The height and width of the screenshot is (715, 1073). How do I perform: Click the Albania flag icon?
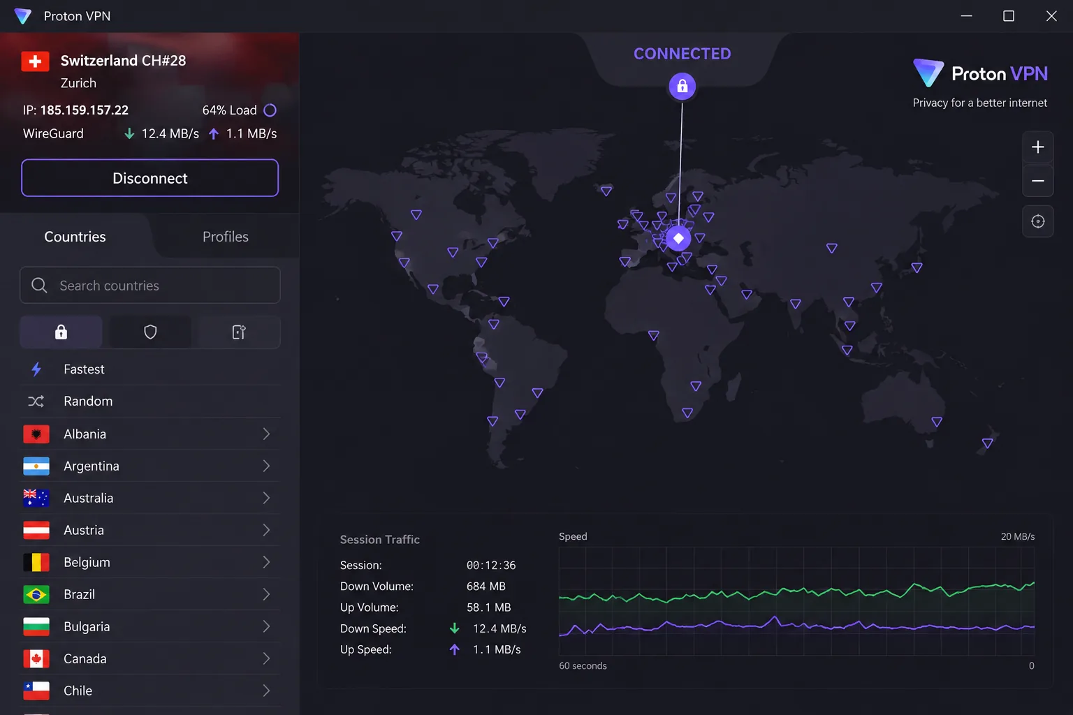36,434
